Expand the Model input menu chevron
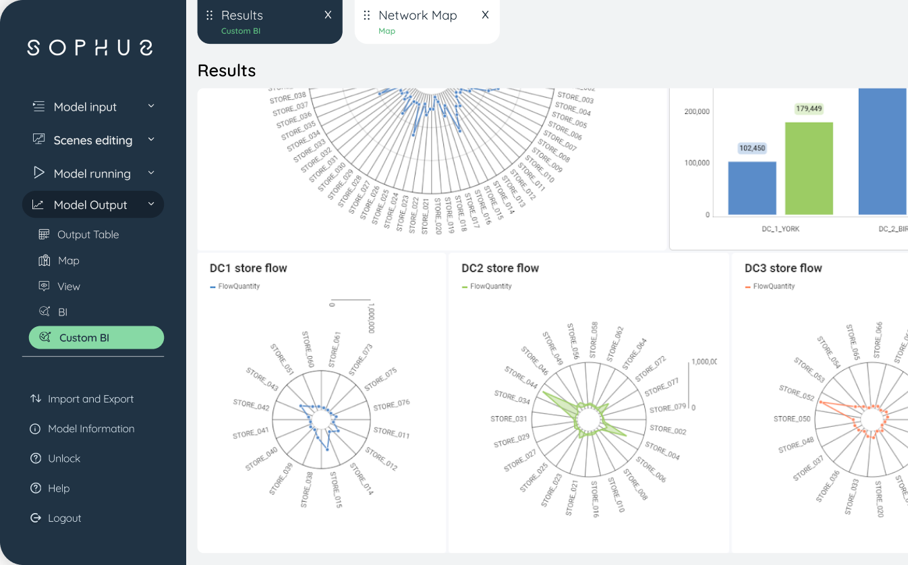The width and height of the screenshot is (908, 565). click(x=151, y=107)
